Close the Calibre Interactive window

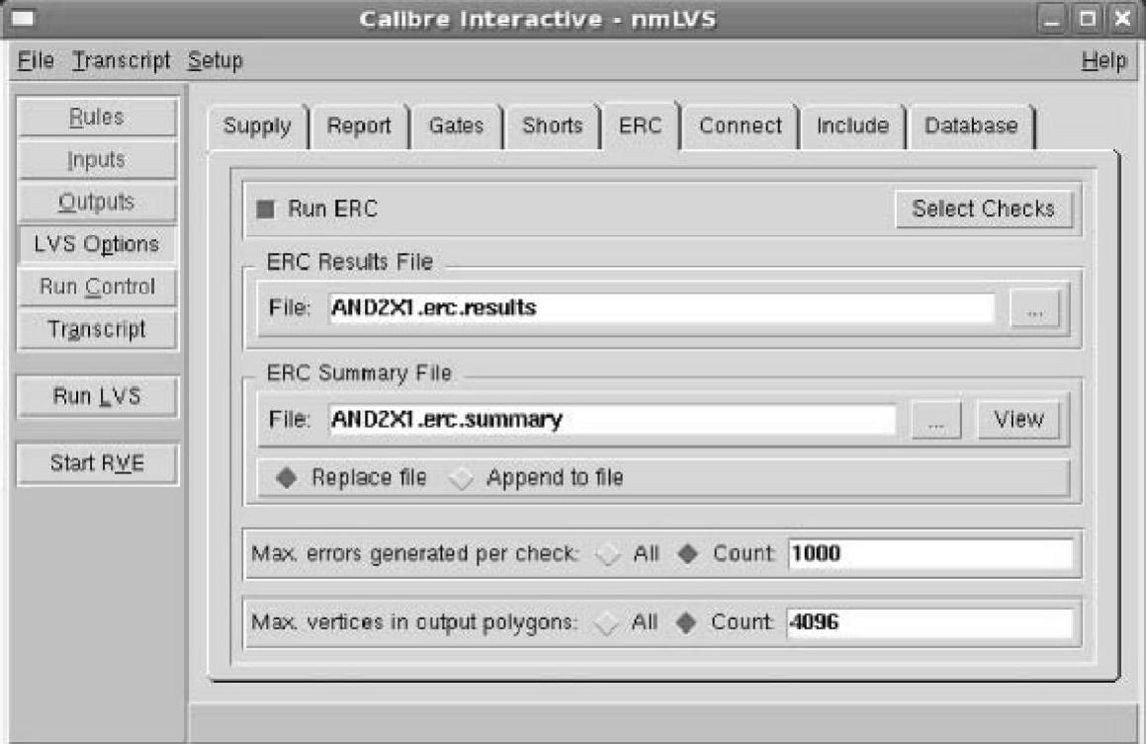[1122, 19]
